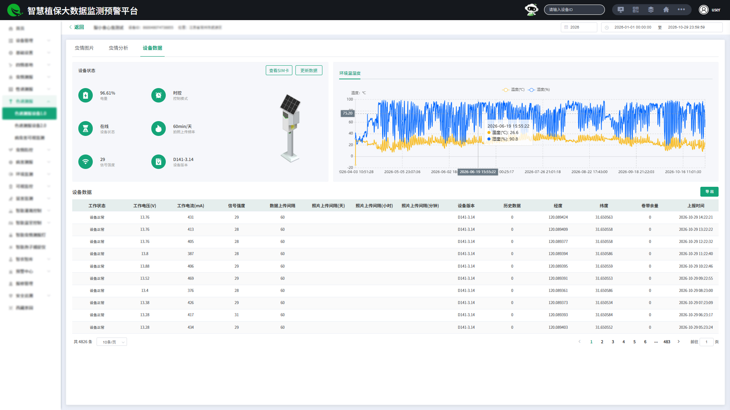Switch to the 虫情图片 tab
Viewport: 730px width, 410px height.
[84, 48]
